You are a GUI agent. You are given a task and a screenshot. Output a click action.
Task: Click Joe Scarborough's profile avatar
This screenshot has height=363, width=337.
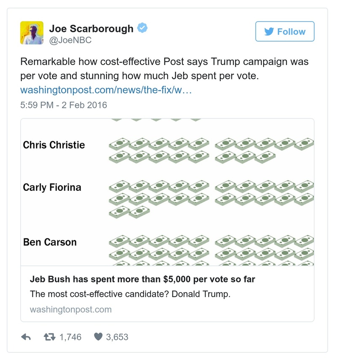pyautogui.click(x=32, y=33)
